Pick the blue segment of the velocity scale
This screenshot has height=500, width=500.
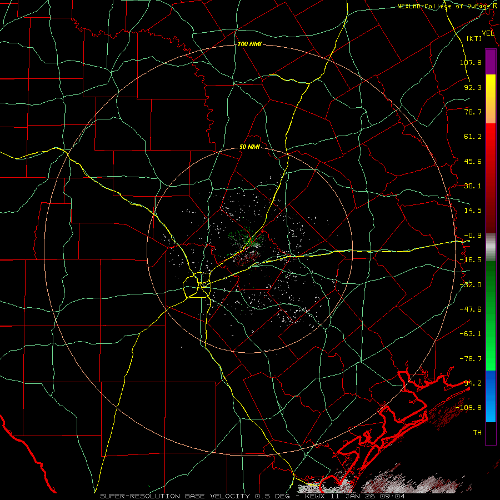click(x=491, y=396)
